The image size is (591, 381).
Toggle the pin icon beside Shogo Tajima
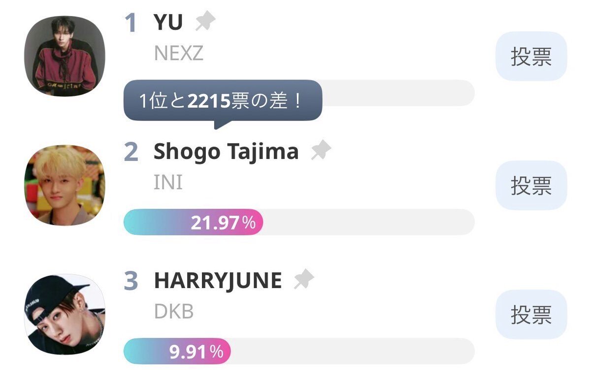[x=321, y=151]
